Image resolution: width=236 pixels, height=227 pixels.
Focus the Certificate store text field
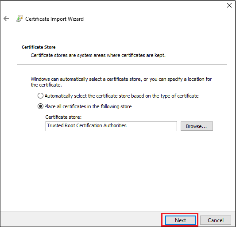point(111,126)
